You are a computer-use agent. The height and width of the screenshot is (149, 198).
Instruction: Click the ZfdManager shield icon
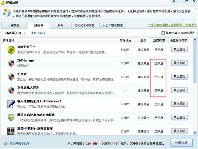point(12,63)
